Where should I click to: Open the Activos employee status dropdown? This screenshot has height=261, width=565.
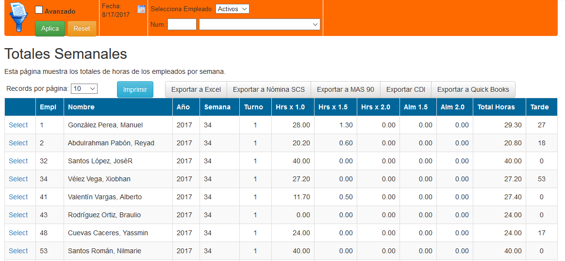point(232,9)
